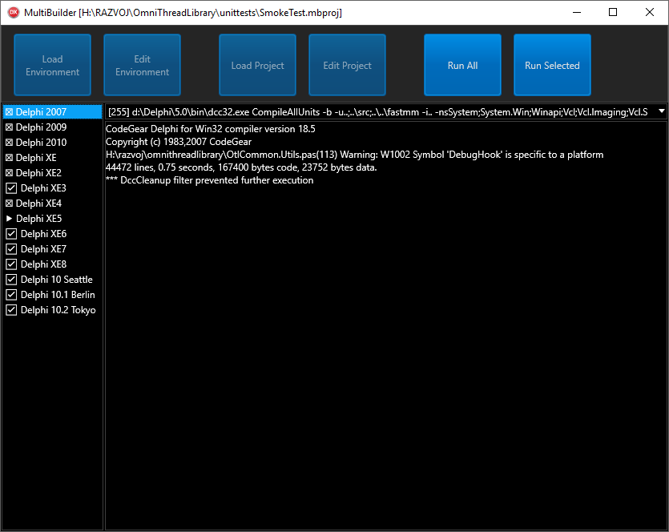
Task: Select the Delphi XE3 list row
Action: click(53, 188)
